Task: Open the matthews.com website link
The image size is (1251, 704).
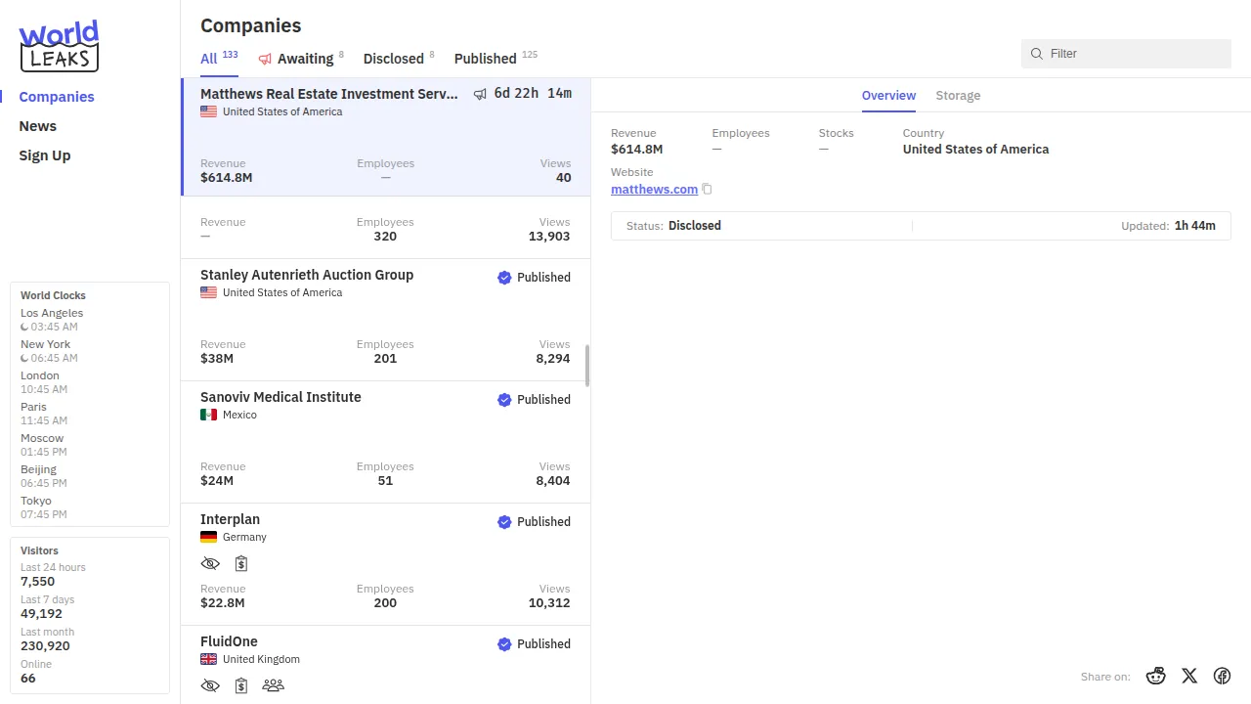Action: click(654, 190)
